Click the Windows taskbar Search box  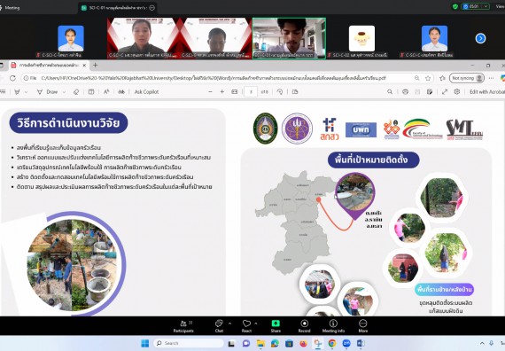pos(189,343)
